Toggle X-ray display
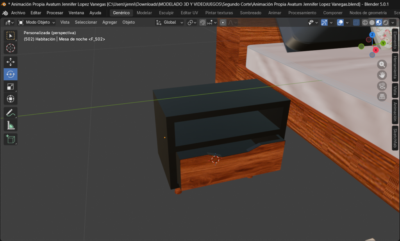Screen dimensions: 400x241 pos(356,23)
